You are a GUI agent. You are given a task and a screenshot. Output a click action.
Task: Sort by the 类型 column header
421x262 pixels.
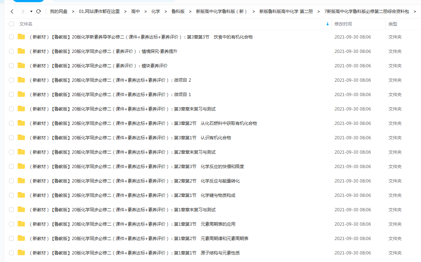[x=393, y=24]
